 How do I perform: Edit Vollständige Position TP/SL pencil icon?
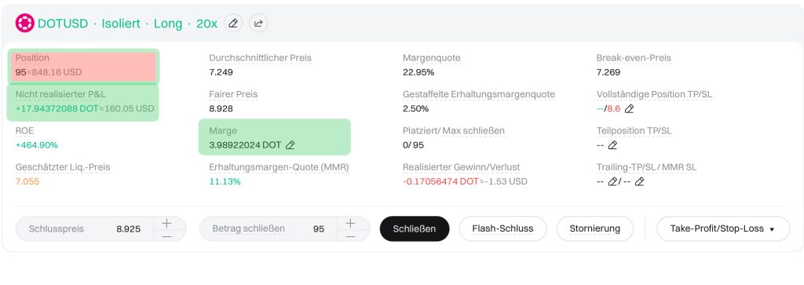coord(629,108)
